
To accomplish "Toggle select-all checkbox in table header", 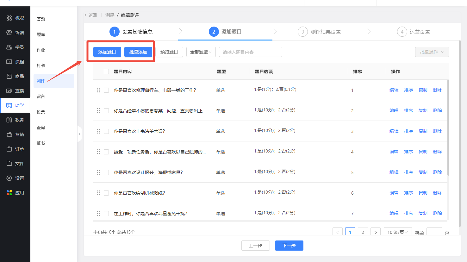I will pyautogui.click(x=106, y=72).
